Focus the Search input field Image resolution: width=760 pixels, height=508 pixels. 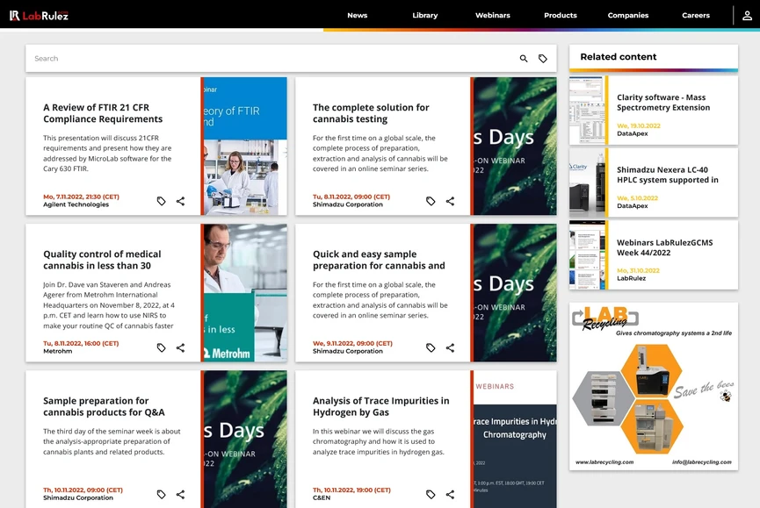click(271, 59)
